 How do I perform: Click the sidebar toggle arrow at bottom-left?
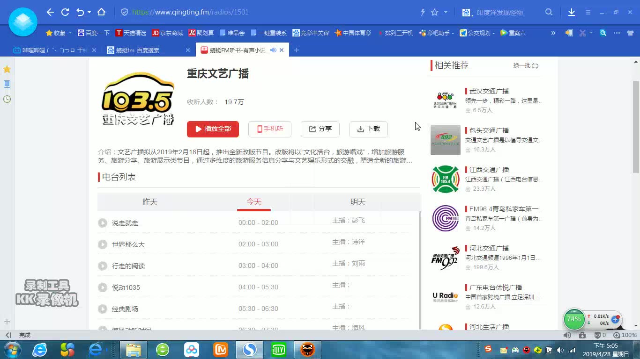point(8,335)
